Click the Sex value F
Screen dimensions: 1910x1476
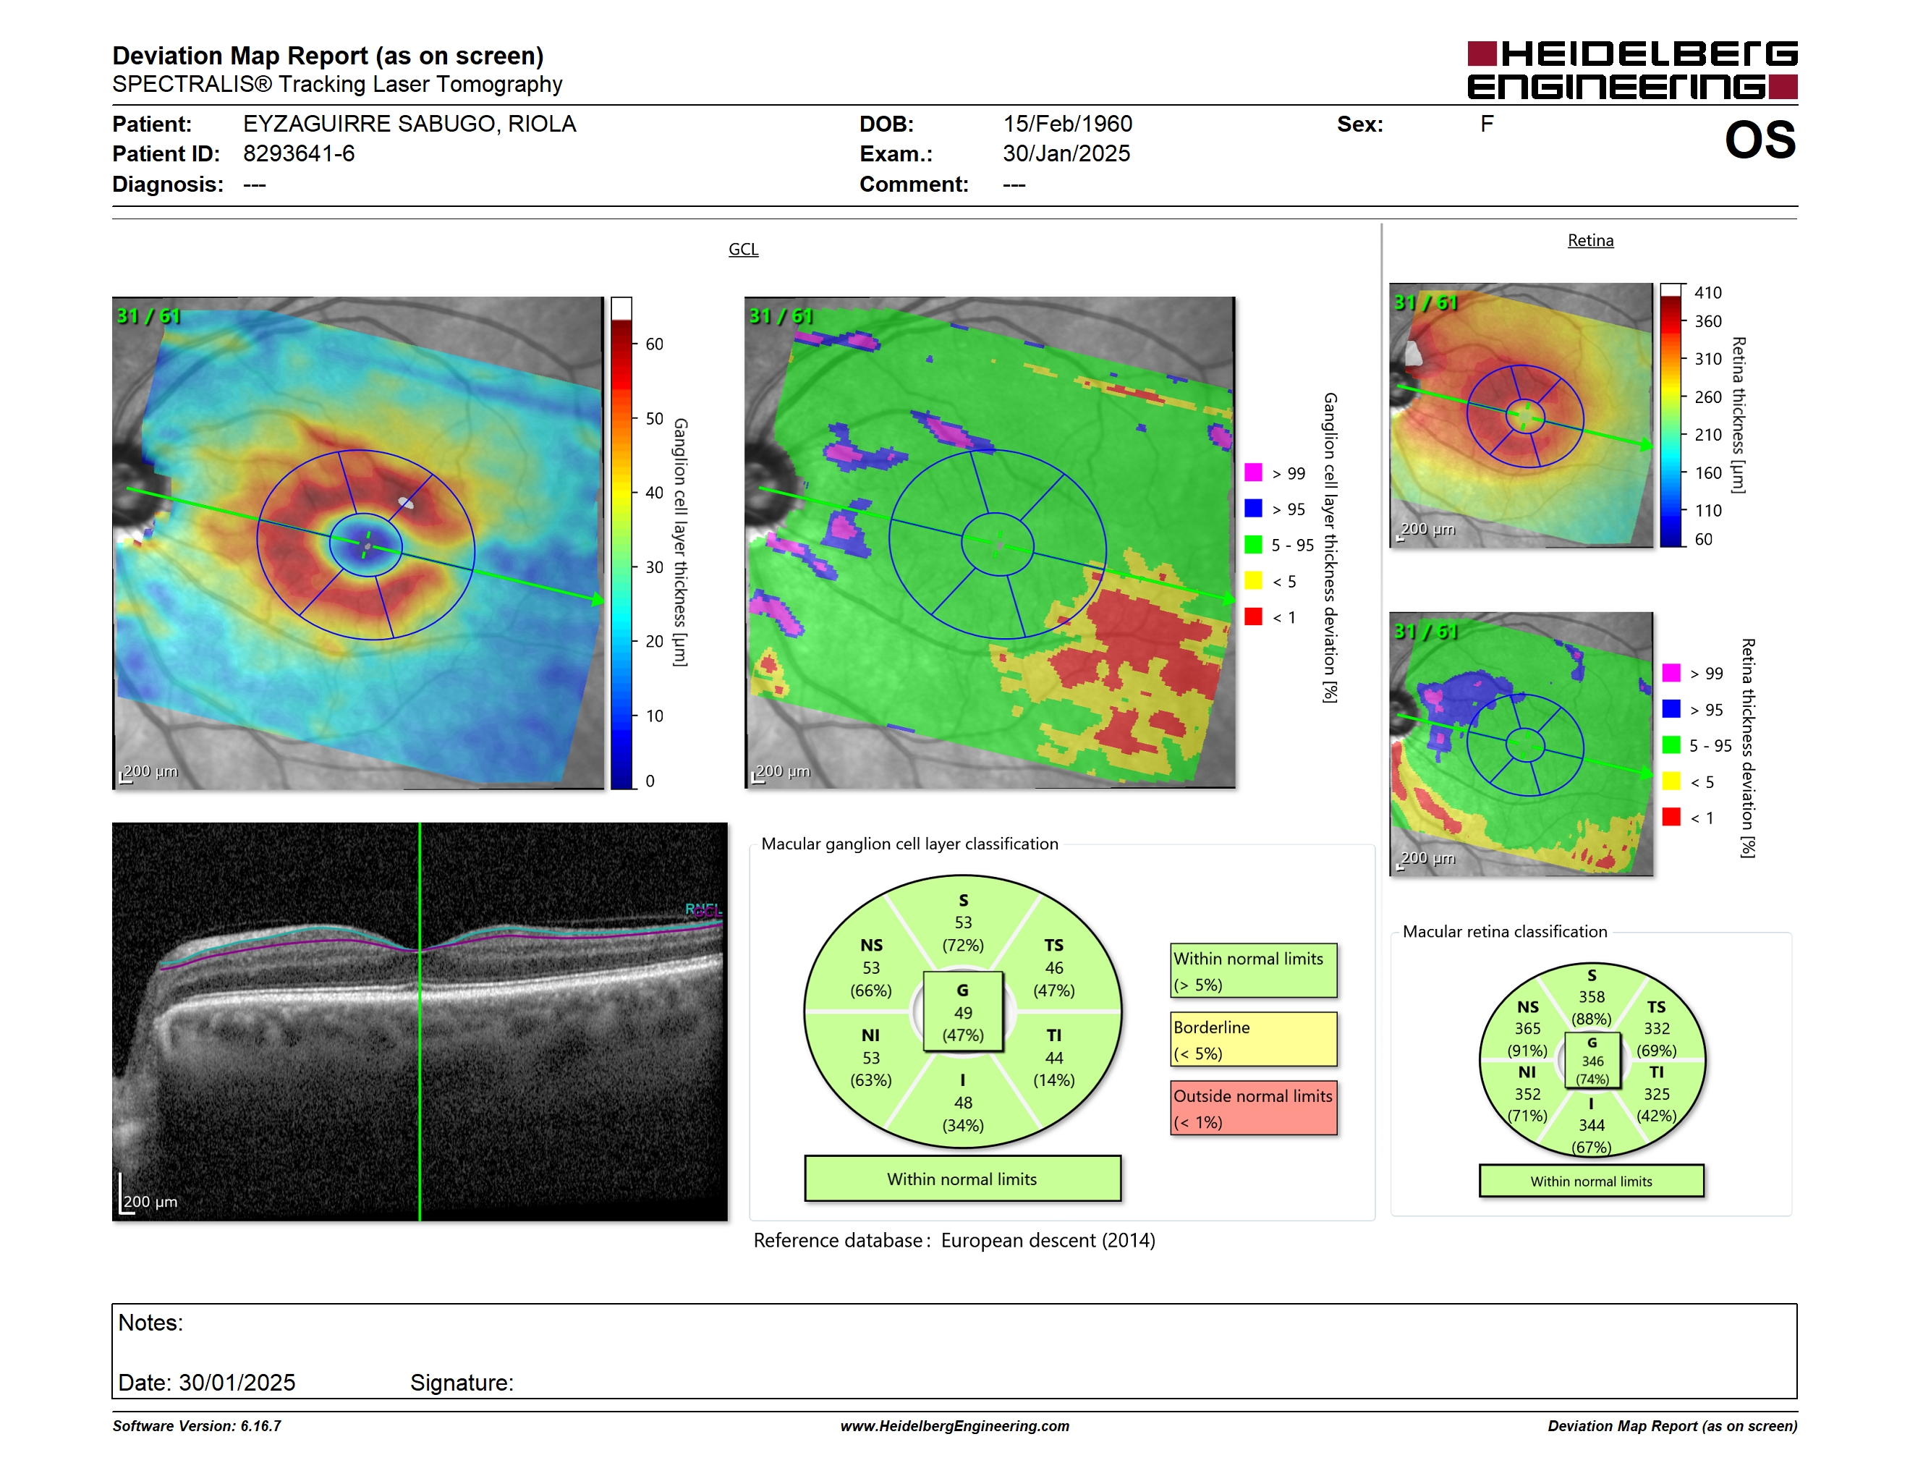[x=1487, y=124]
